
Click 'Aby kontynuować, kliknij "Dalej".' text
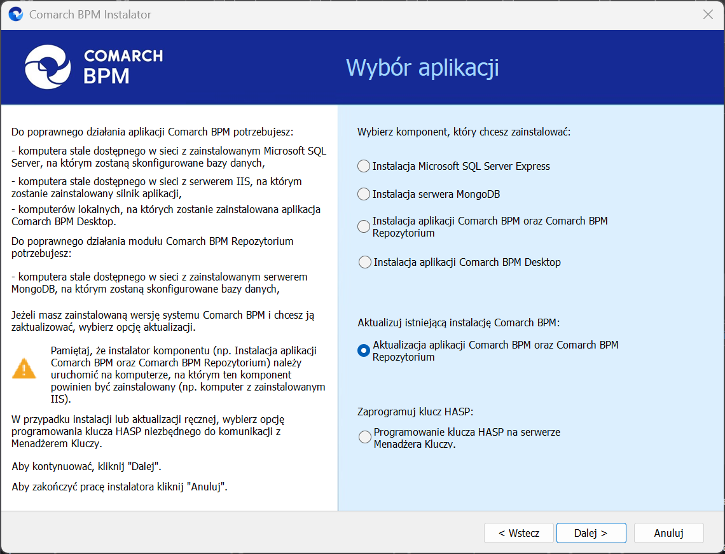click(86, 466)
